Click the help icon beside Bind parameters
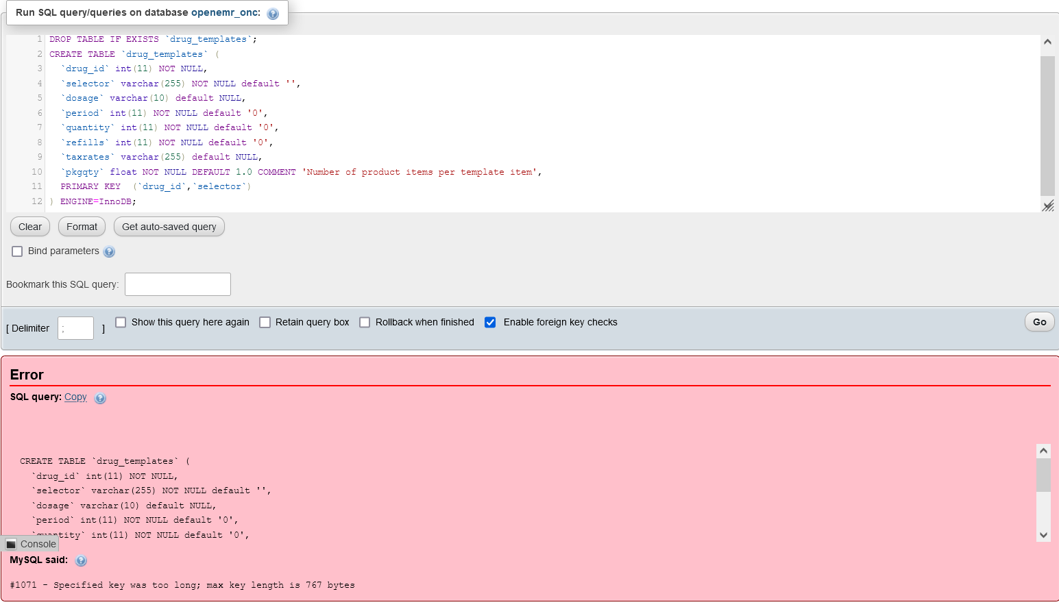1059x609 pixels. tap(109, 251)
